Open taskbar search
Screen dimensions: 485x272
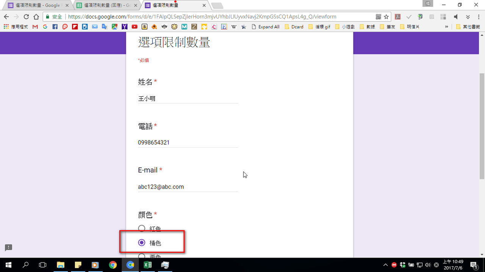click(x=26, y=265)
